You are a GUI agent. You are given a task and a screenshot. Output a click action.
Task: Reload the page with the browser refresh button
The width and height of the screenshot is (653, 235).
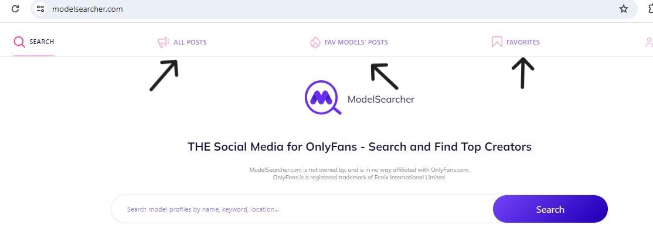click(x=16, y=9)
